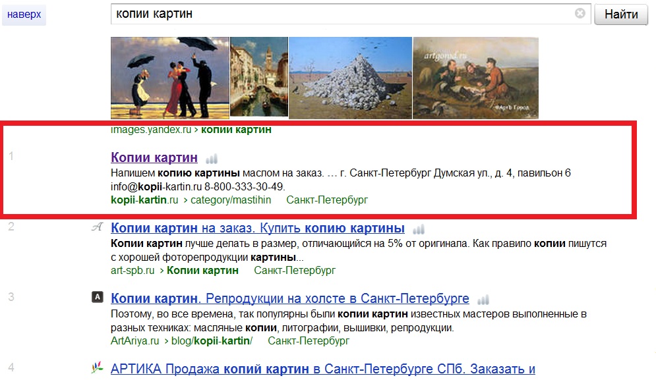Open the first result titled Копии картин

click(154, 157)
